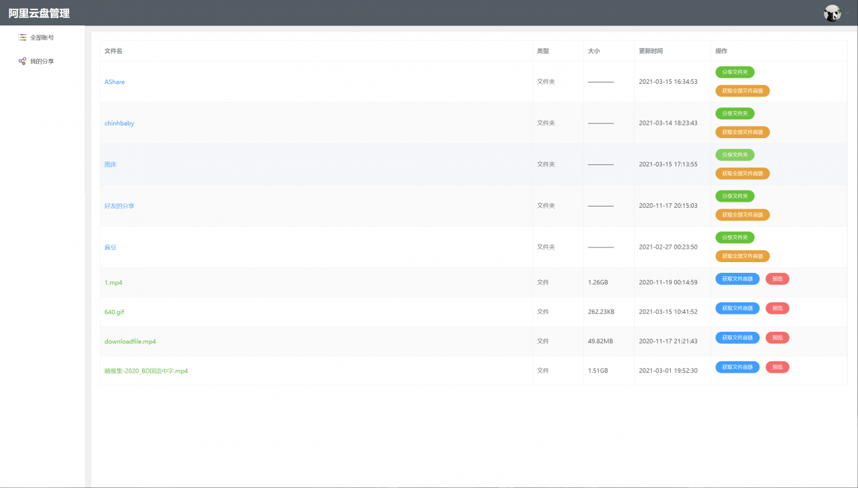Screen dimensions: 858x488
Task: Preview 1.mp4 with the 预览 button
Action: (x=778, y=279)
